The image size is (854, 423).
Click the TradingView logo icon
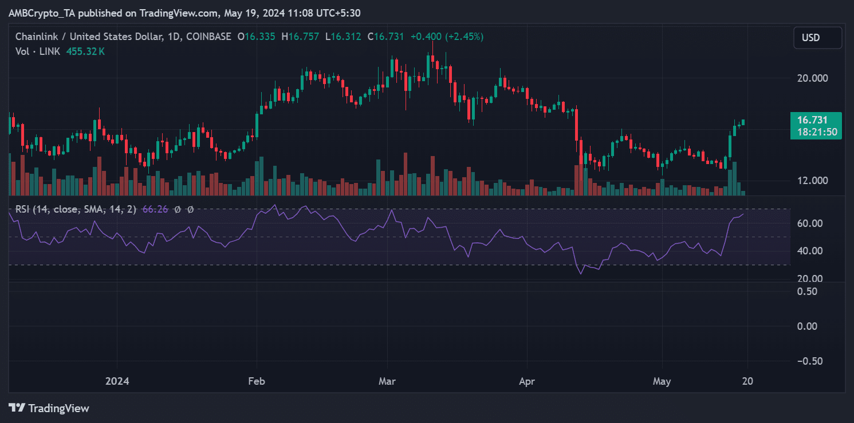click(17, 408)
